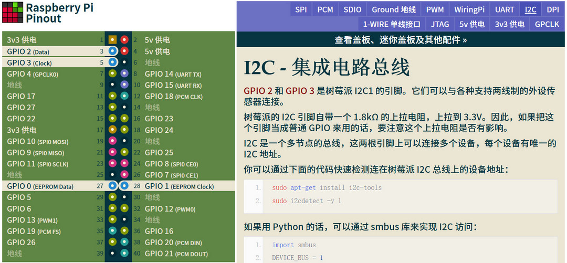
Task: Click pin 24 pink SPI0 CE0 dot
Action: [124, 163]
